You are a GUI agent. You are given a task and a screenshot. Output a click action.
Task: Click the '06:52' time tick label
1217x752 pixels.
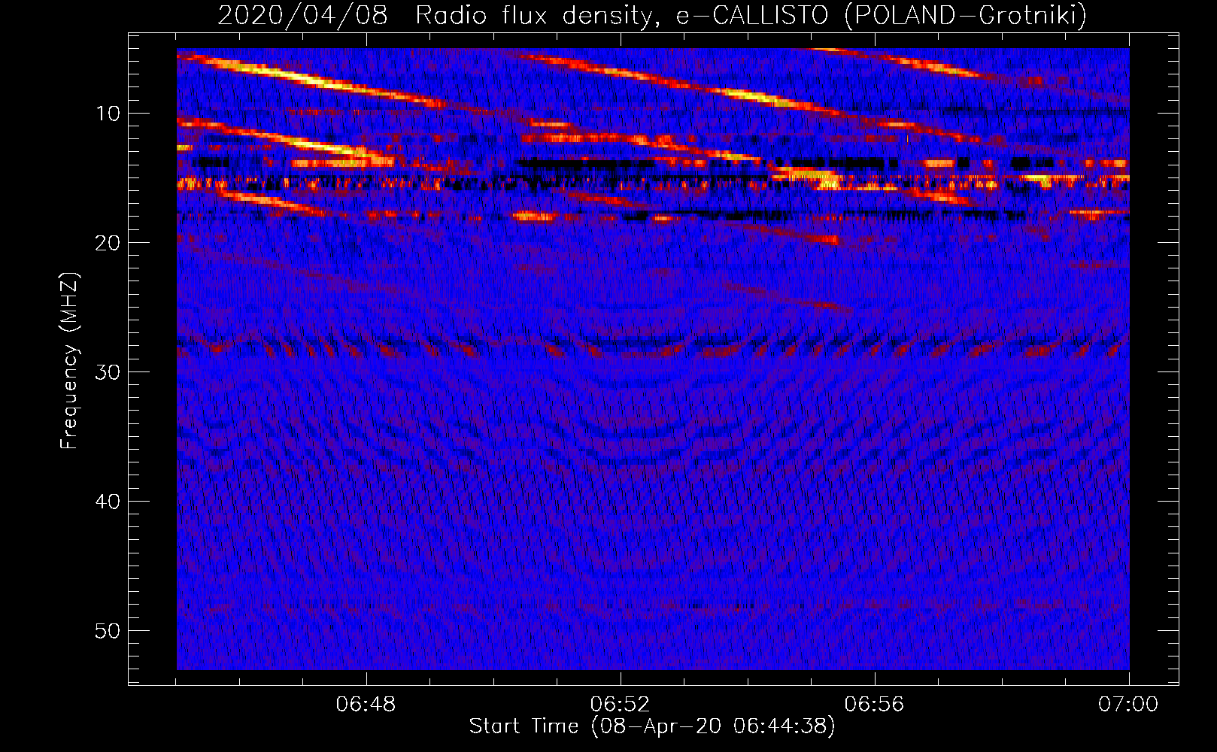tap(621, 705)
